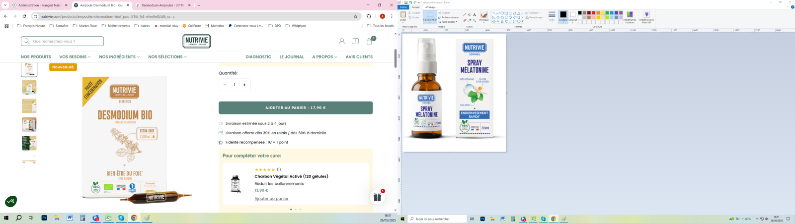Screen dimensions: 795x223
Task: Open LE JOURNAL link
Action: pos(292,56)
